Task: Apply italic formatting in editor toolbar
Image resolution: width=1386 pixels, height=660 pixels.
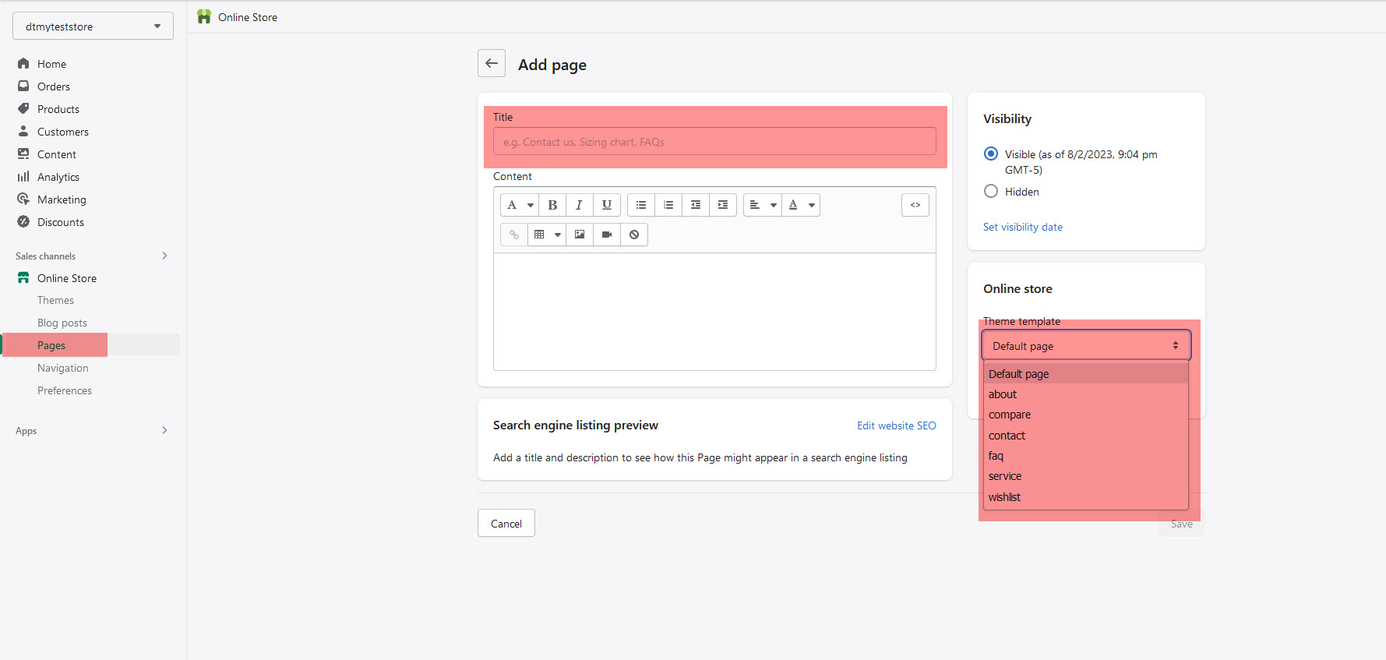Action: point(579,205)
